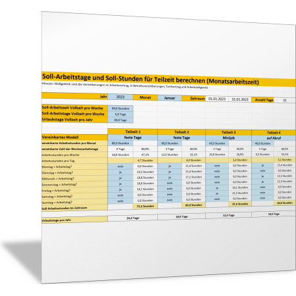The height and width of the screenshot is (296, 296).
Task: Edit Urlaubstage Vollzeit pro Jahr value
Action: [120, 120]
